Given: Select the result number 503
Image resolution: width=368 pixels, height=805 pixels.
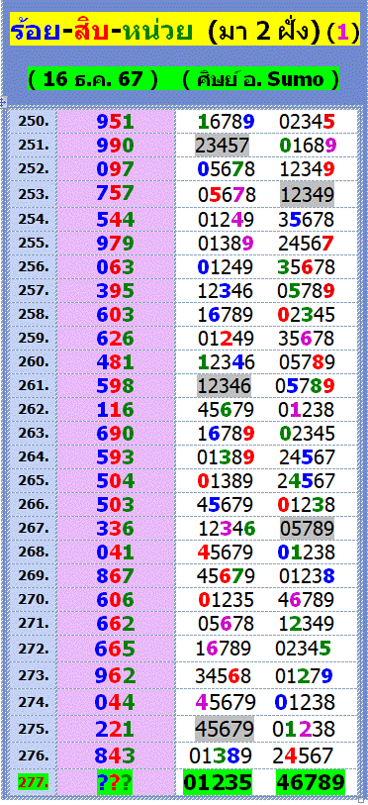Looking at the screenshot, I should [116, 505].
